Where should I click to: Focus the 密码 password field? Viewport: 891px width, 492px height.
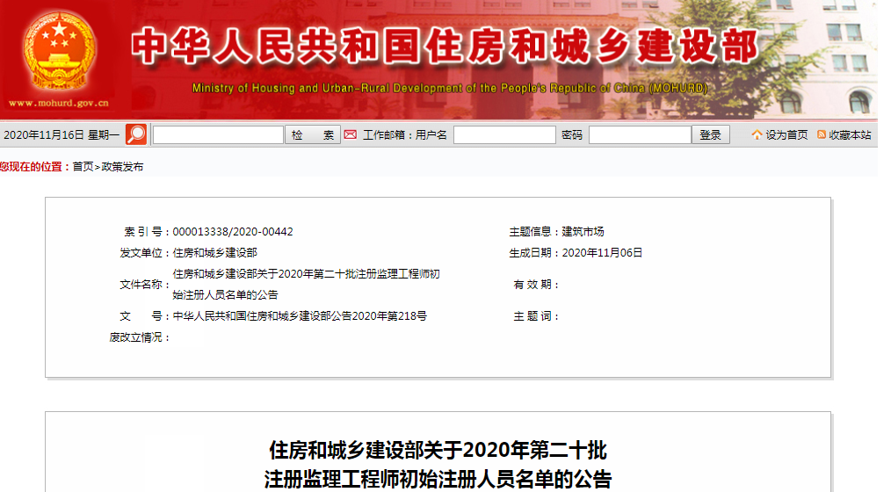pos(640,135)
